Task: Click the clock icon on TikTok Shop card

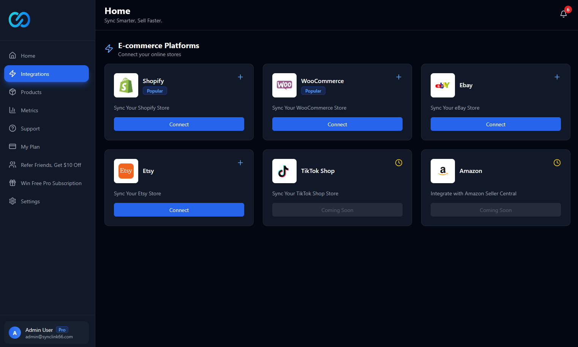Action: [399, 163]
